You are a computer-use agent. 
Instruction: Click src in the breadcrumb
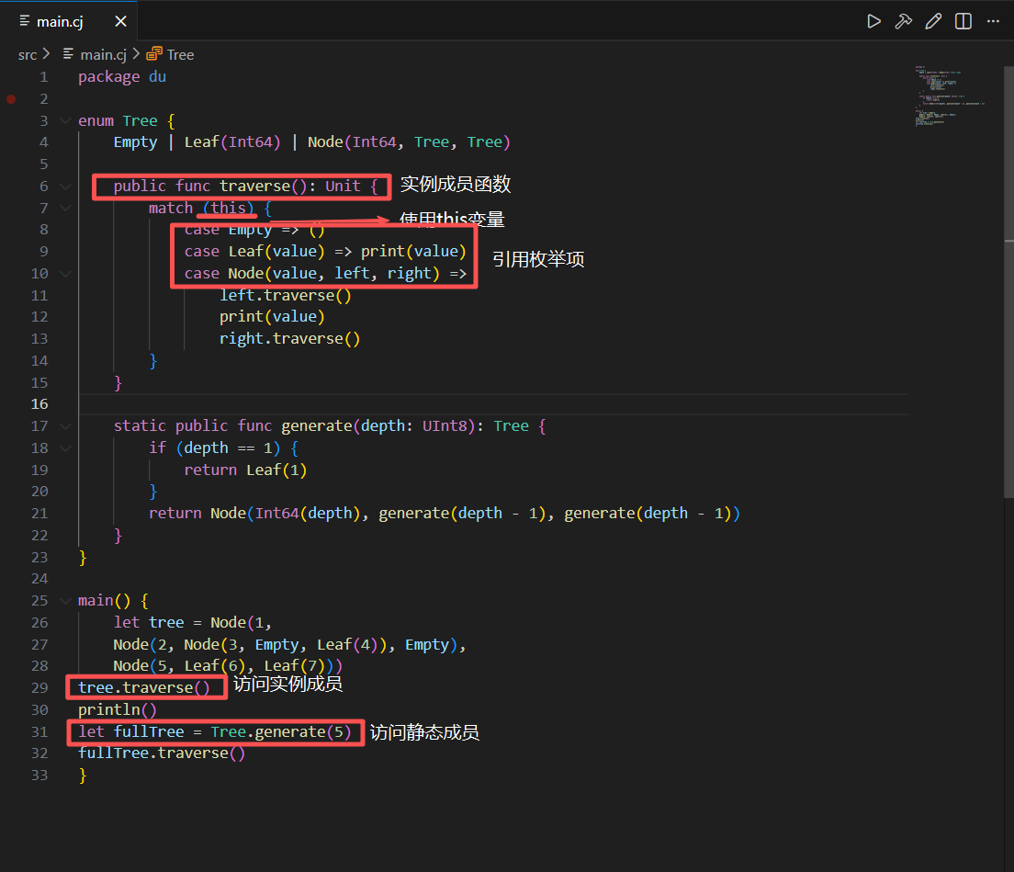point(28,55)
